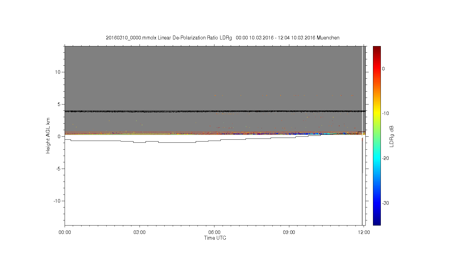
Task: Click the 12:00 time tick label
Action: tap(364, 232)
